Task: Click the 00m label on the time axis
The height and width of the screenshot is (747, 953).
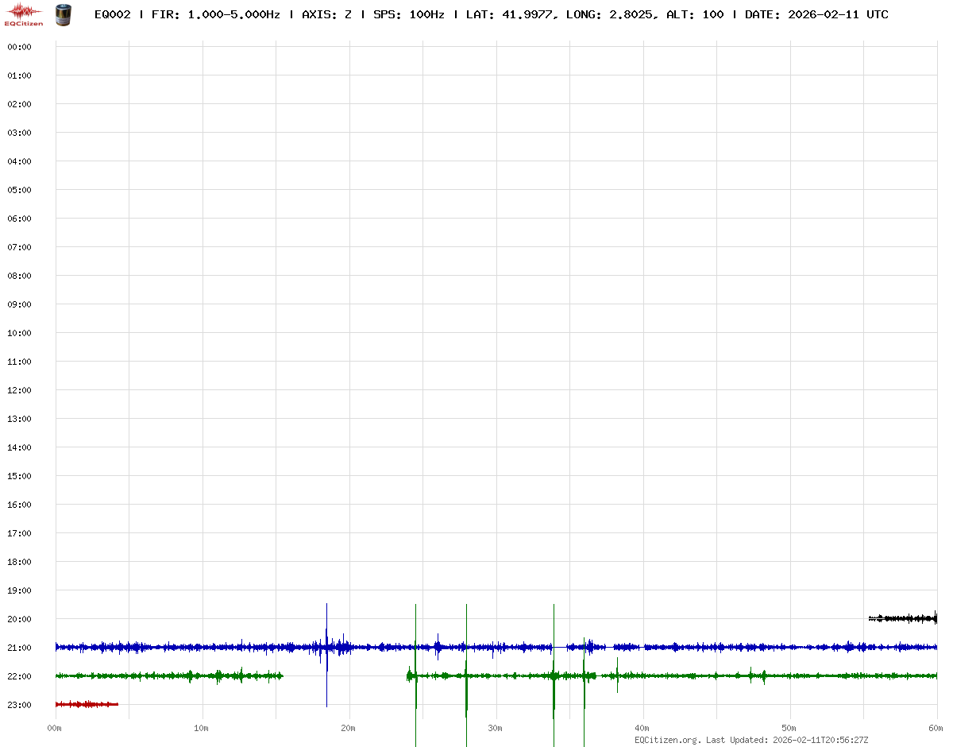Action: (x=55, y=728)
